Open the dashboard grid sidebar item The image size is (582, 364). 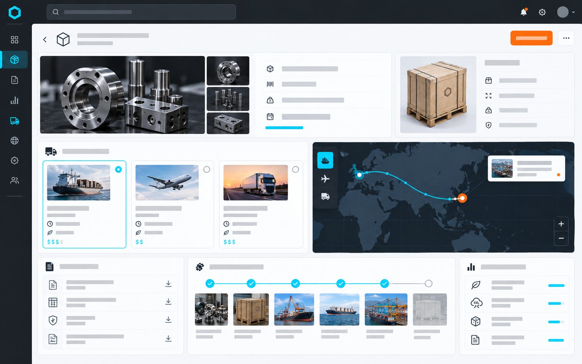(x=14, y=40)
